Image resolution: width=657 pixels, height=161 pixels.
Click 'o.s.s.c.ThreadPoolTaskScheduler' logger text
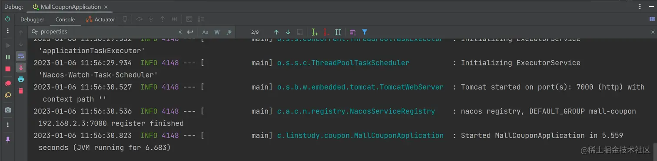tap(343, 63)
